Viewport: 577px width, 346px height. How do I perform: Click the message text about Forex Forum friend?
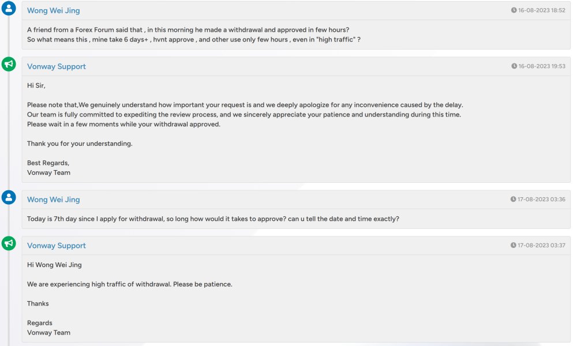tap(193, 35)
